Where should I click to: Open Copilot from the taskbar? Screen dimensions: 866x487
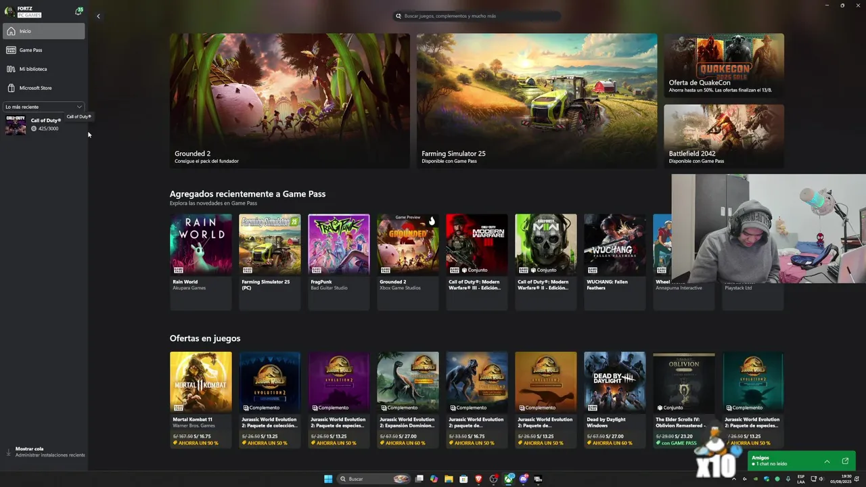[x=434, y=479]
